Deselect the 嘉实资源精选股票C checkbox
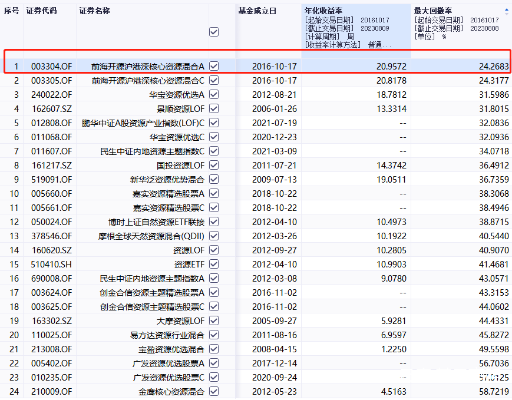 point(214,208)
